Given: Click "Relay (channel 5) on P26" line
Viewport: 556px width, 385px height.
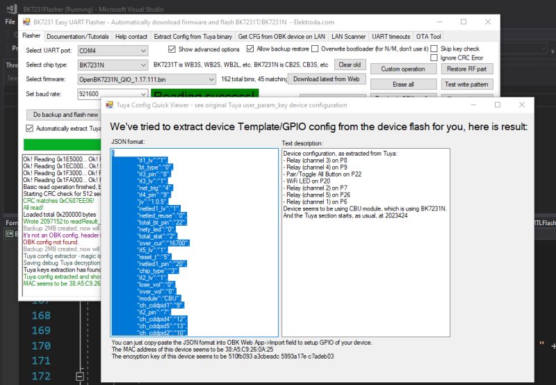Looking at the screenshot, I should [317, 195].
